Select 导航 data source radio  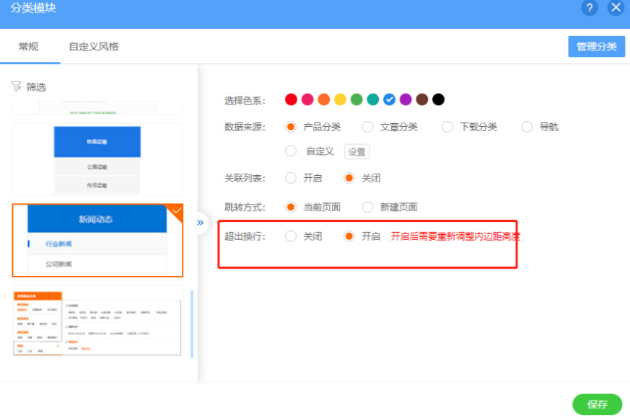(527, 127)
